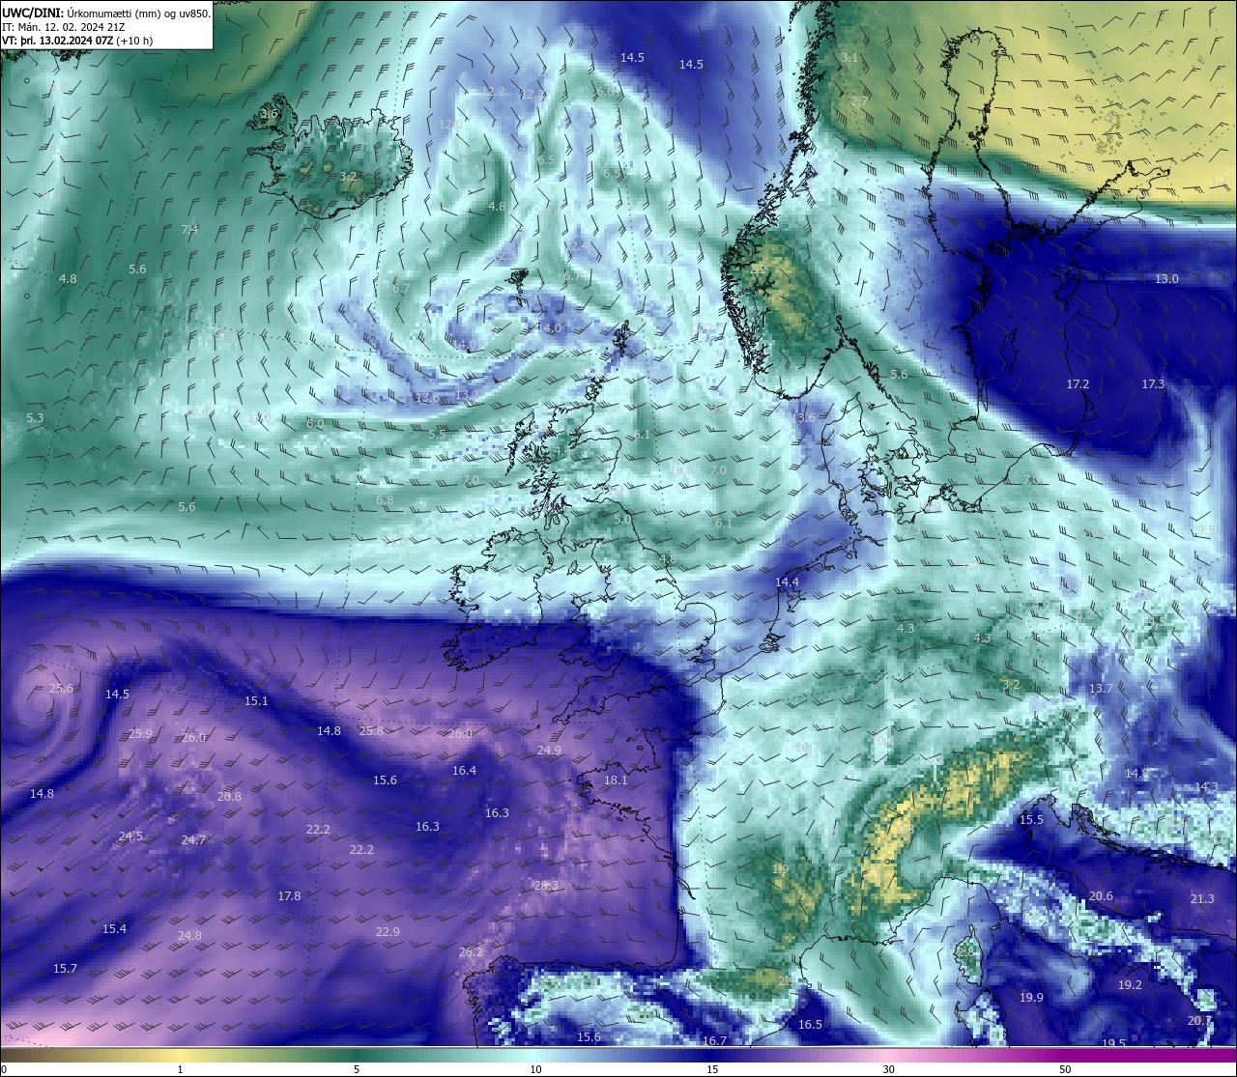Click the 19.9 value near Sardinia

(x=1031, y=997)
